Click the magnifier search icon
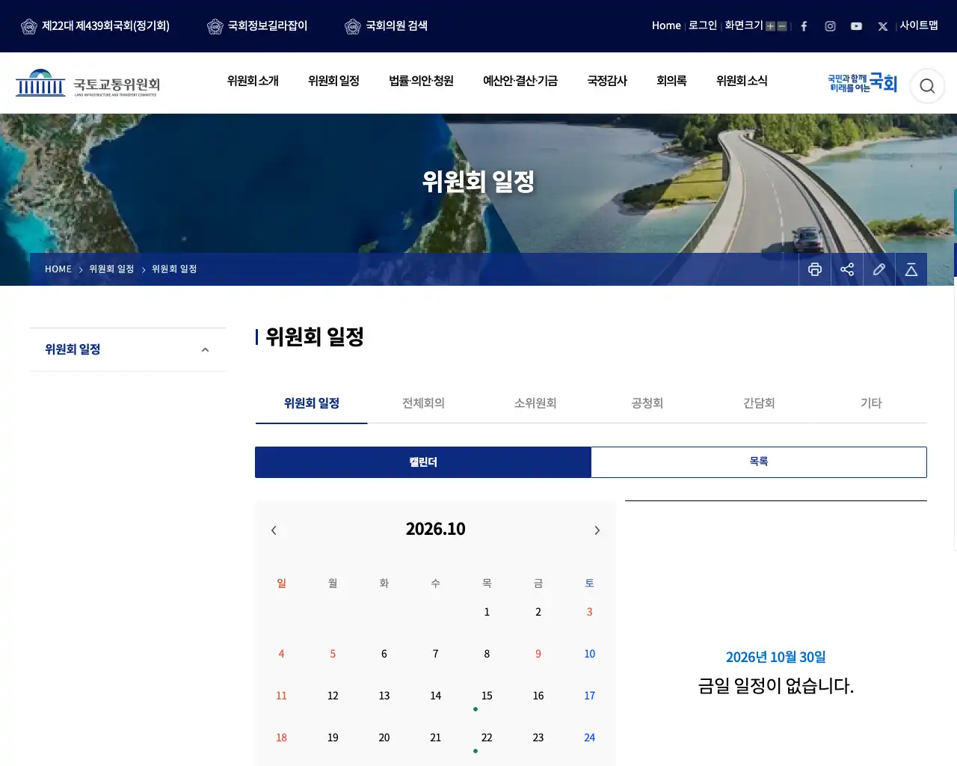This screenshot has width=957, height=766. [x=927, y=86]
